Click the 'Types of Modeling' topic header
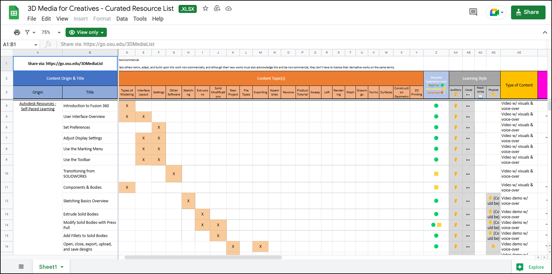Image resolution: width=552 pixels, height=274 pixels. coord(127,92)
